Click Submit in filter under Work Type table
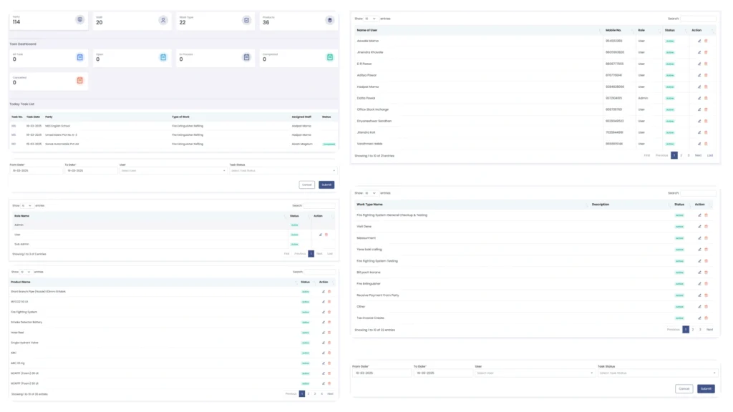This screenshot has height=412, width=733. (706, 388)
